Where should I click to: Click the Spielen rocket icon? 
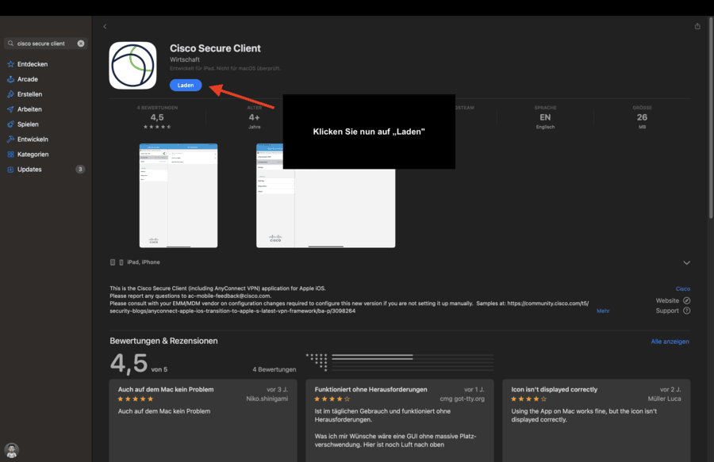[10, 124]
